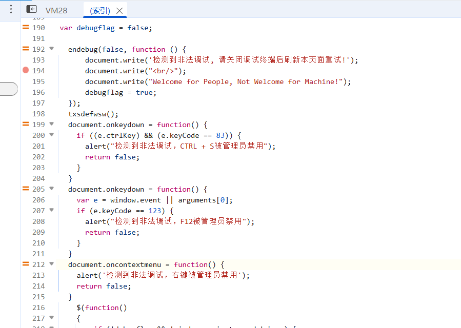
Task: Remove the breakpoint on line 194
Action: (x=26, y=70)
